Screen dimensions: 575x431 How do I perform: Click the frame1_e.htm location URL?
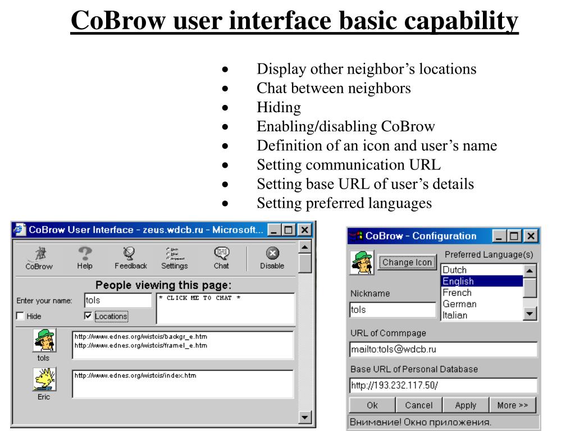point(141,345)
